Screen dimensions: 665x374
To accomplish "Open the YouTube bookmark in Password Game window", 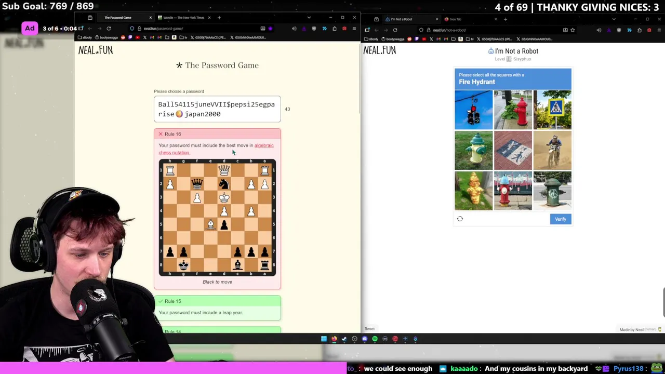I will point(137,37).
